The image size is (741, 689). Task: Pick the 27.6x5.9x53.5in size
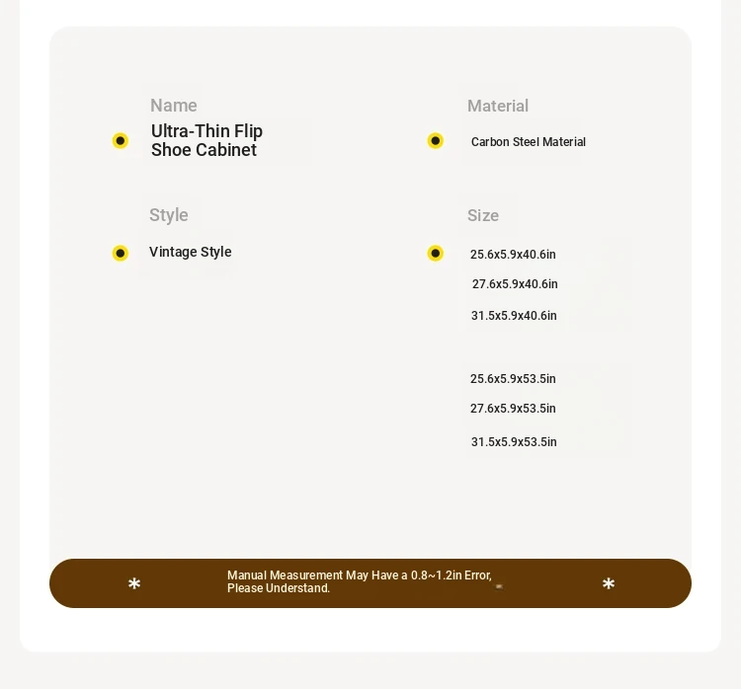tap(513, 409)
